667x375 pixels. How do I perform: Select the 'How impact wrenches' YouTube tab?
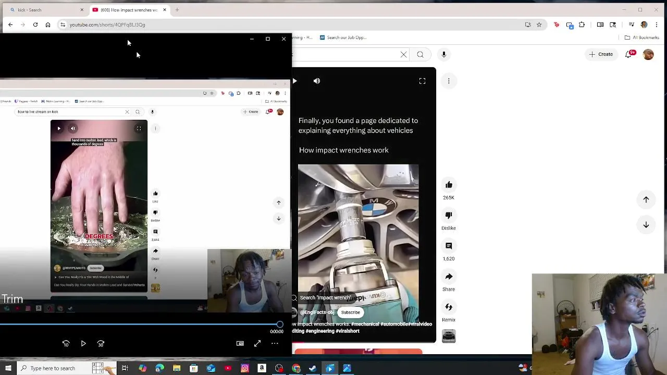pyautogui.click(x=129, y=10)
